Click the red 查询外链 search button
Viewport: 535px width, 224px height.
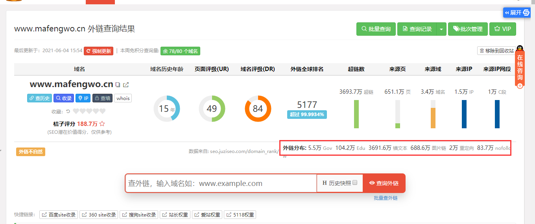tap(384, 183)
